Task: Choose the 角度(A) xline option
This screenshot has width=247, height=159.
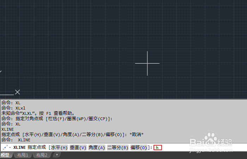Action: [x=97, y=148]
